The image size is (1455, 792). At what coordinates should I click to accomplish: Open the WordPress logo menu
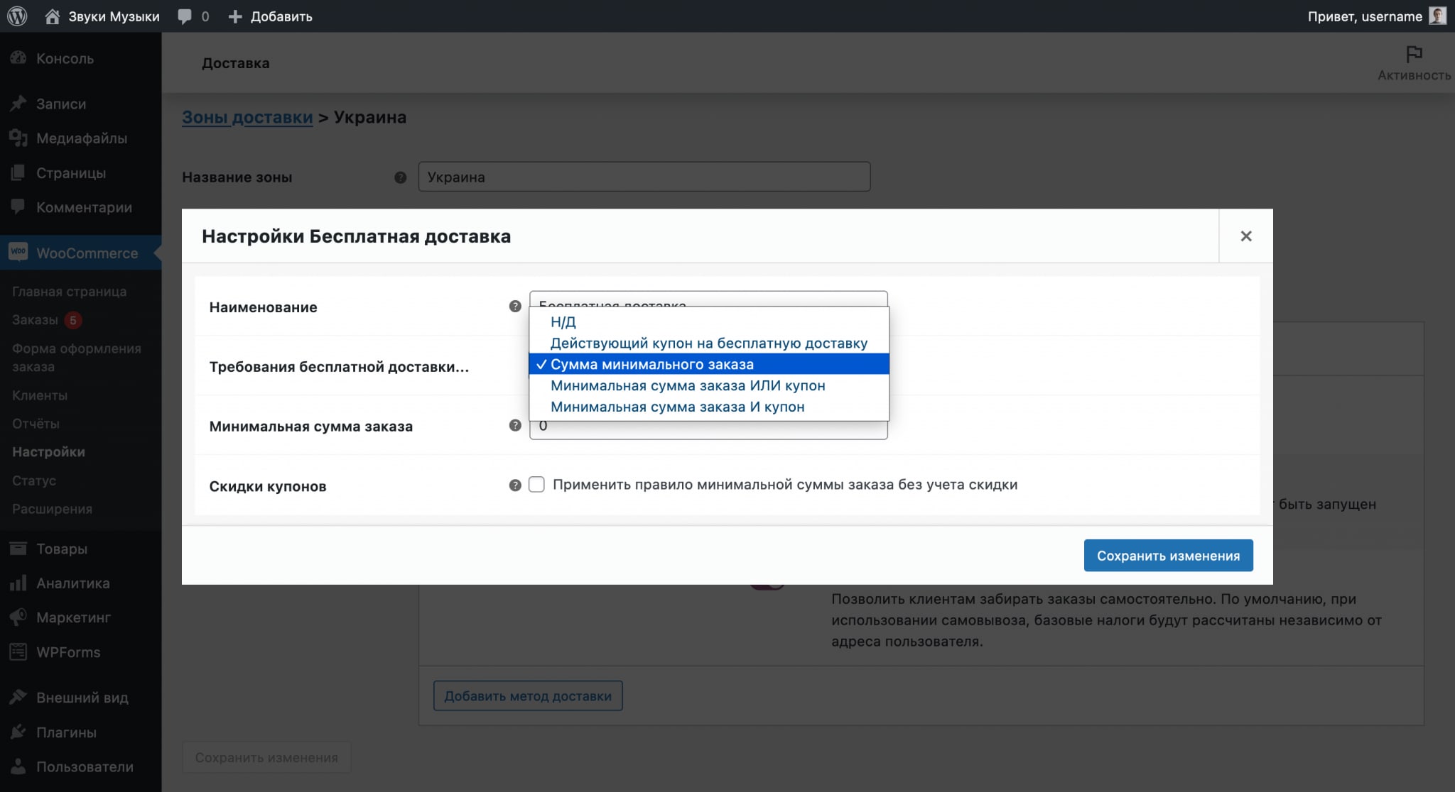point(17,16)
